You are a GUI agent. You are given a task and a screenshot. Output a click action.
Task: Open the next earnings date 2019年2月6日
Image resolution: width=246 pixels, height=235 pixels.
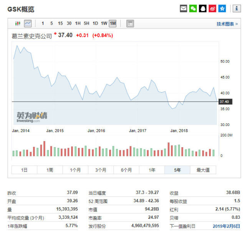pyautogui.click(x=226, y=226)
